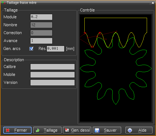Viewport: 156px width, 136px height.
Task: Click the Avance input field
Action: point(41,41)
